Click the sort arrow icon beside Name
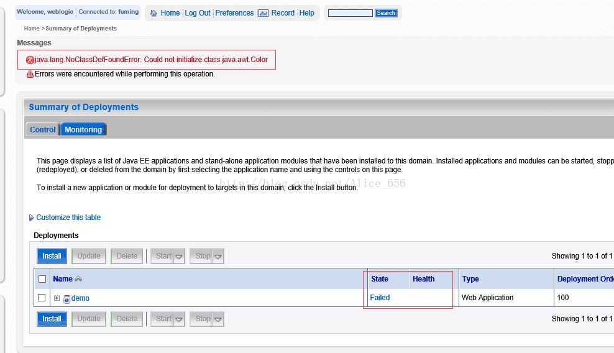The image size is (614, 353). pos(78,279)
